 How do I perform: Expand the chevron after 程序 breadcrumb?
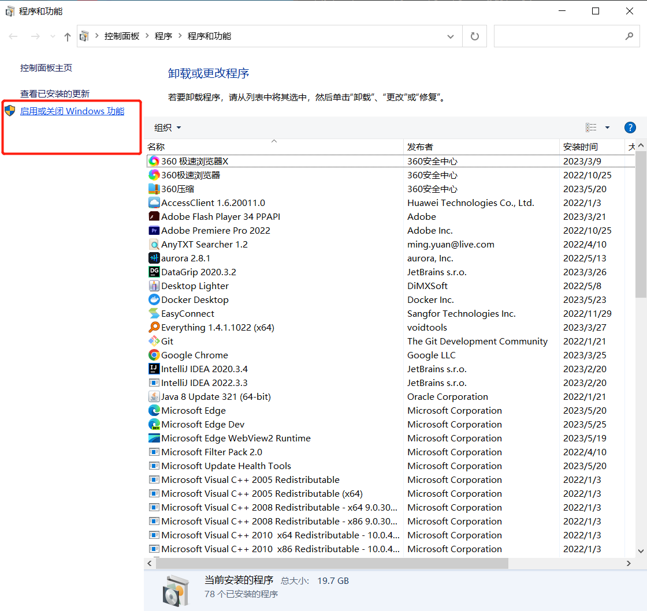180,36
